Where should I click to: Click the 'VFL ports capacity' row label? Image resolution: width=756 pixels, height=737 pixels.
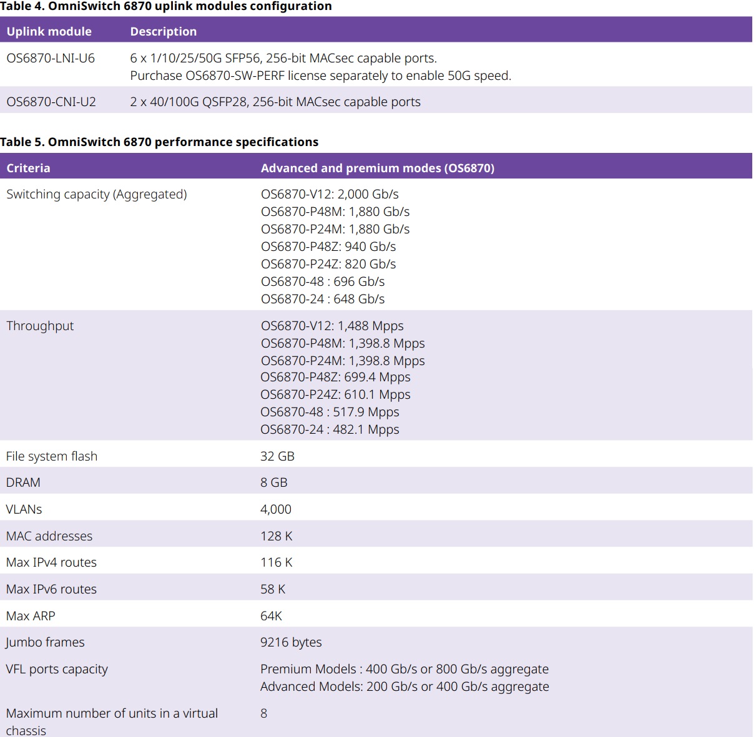pos(57,669)
